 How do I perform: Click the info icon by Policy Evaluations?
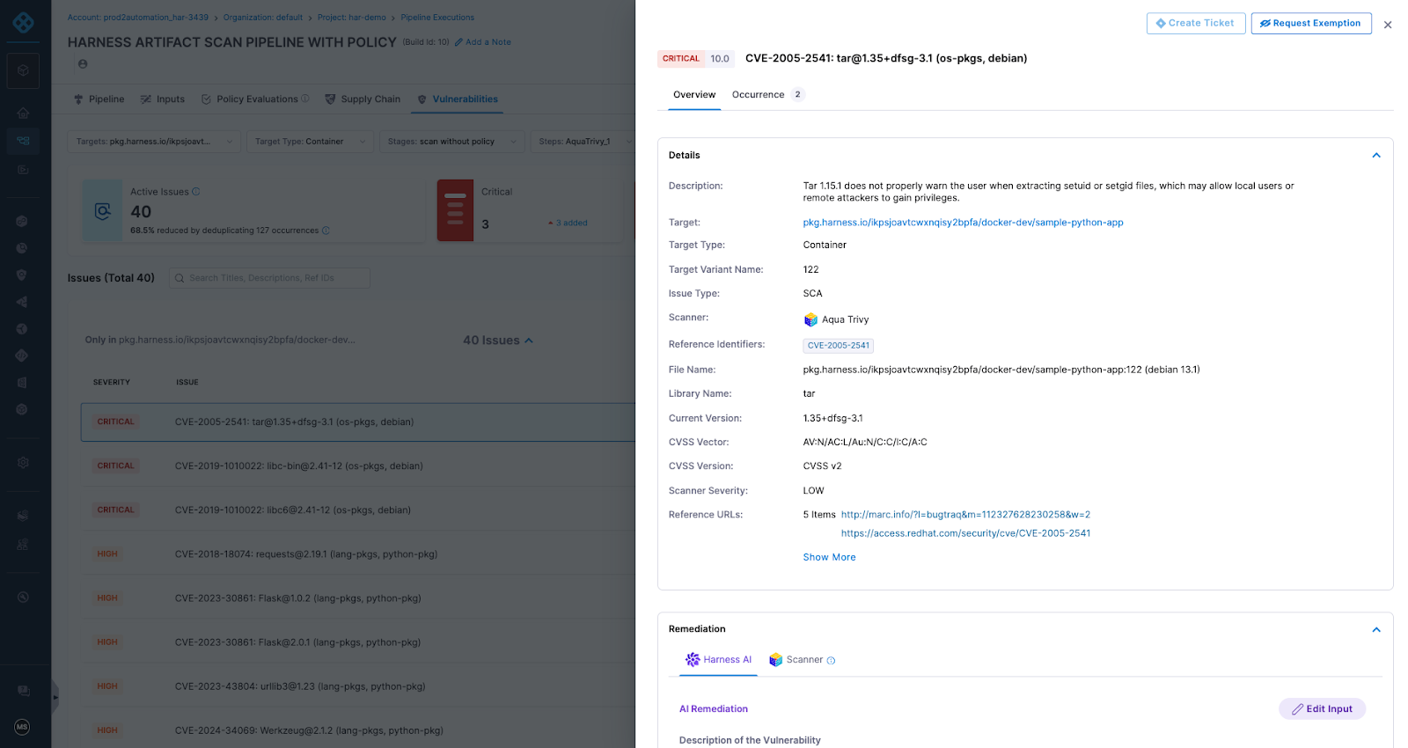(x=305, y=99)
